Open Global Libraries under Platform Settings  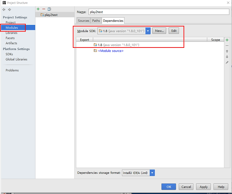pyautogui.click(x=16, y=59)
